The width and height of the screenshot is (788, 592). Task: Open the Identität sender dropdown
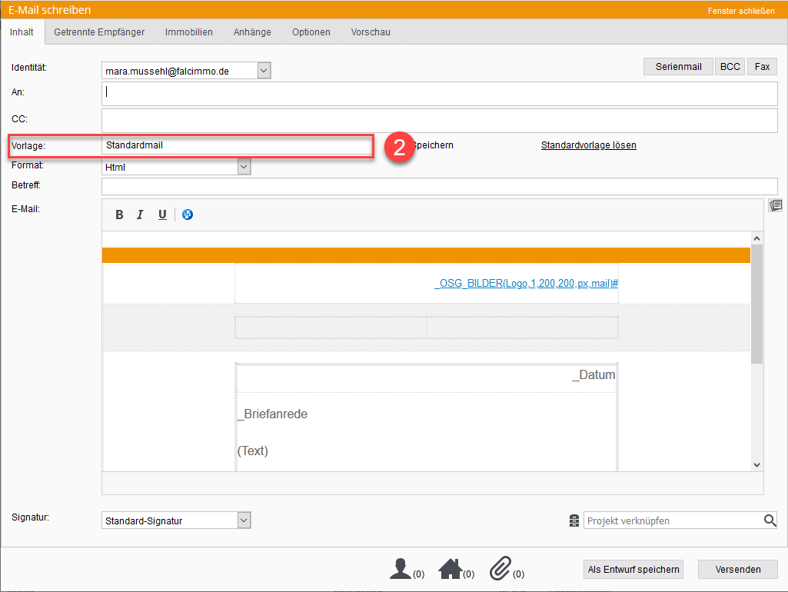click(x=264, y=71)
